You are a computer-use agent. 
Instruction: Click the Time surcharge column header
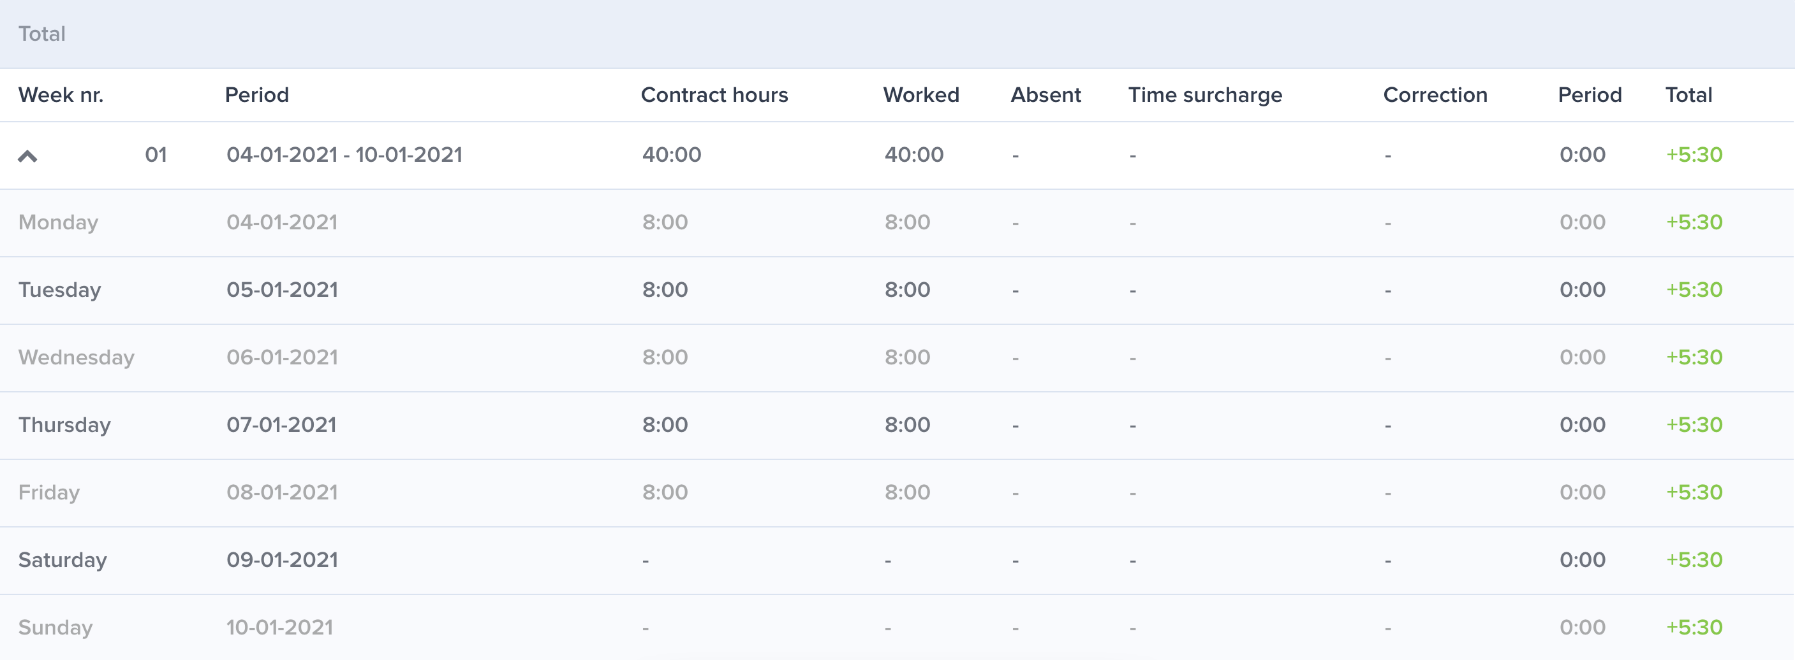pyautogui.click(x=1205, y=95)
